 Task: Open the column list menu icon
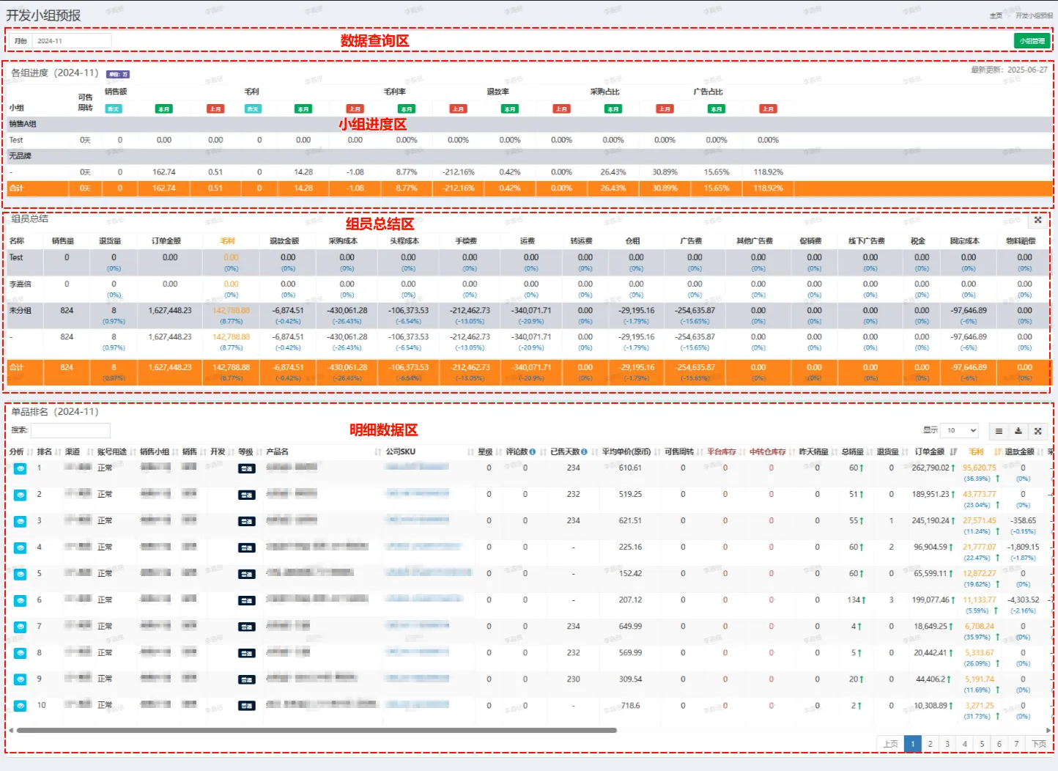pos(999,431)
